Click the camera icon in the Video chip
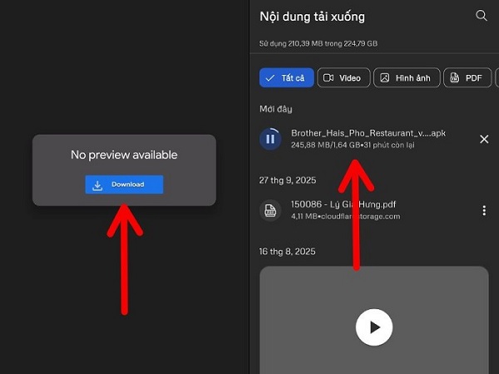499x374 pixels. [x=329, y=77]
